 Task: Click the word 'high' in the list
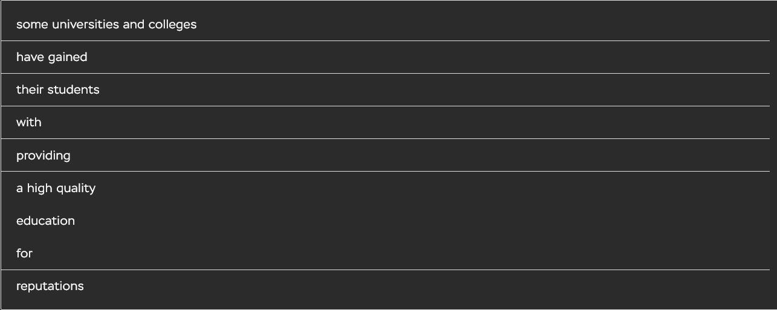[x=40, y=189]
